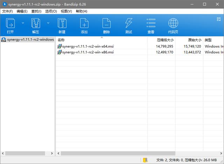The height and width of the screenshot is (164, 224).
Task: Click original size 15,749,120
Action: [x=192, y=46]
